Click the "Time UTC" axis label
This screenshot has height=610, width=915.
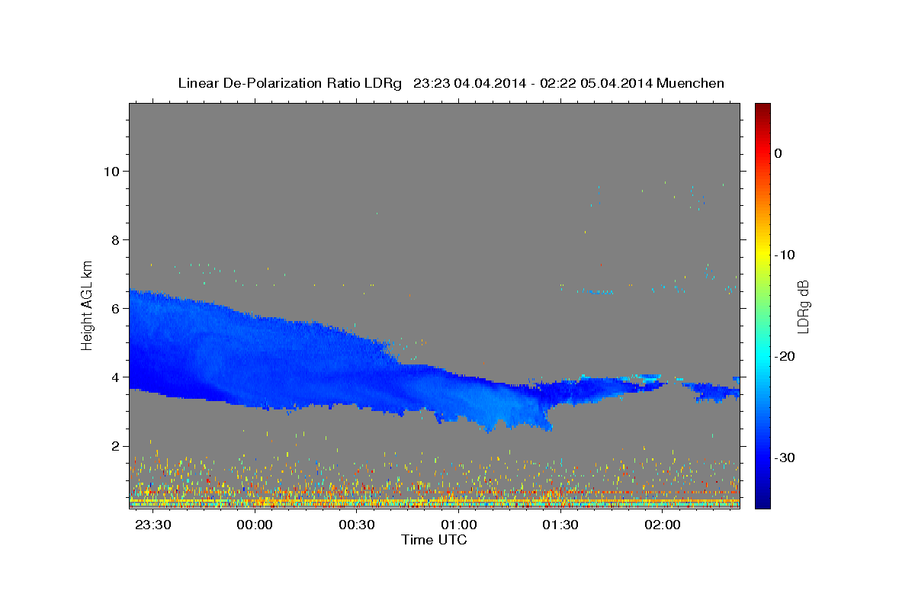[434, 540]
